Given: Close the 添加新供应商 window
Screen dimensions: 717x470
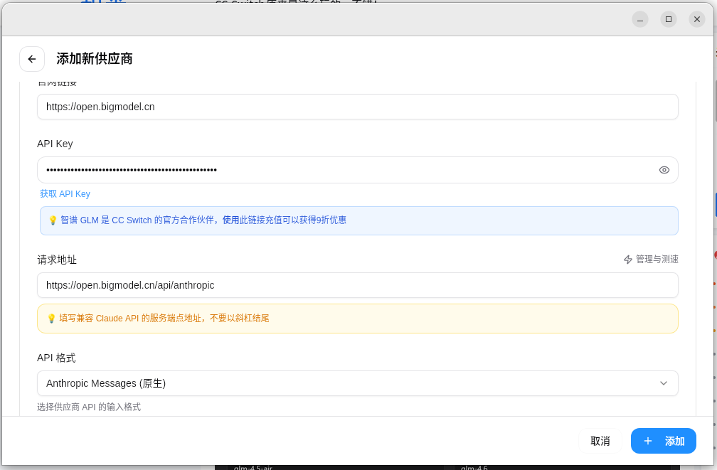Looking at the screenshot, I should pos(696,19).
